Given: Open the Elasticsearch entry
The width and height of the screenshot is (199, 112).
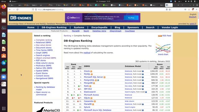Looking at the screenshot, I should pos(90,92).
